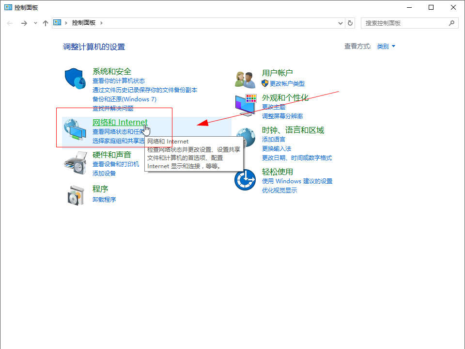Click 使用 Windows 建议的设置 link
465x349 pixels.
pos(297,181)
